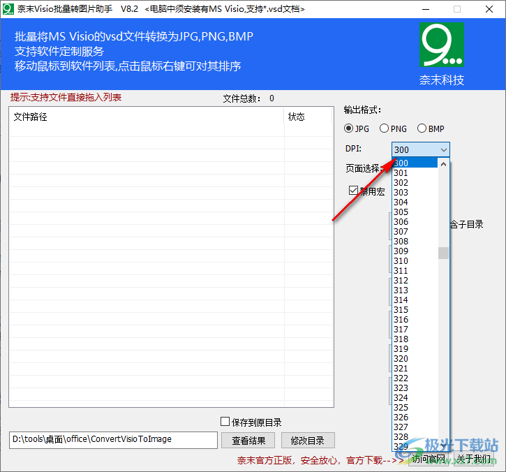Click the app icon in the title bar
This screenshot has width=506, height=472.
[x=8, y=8]
